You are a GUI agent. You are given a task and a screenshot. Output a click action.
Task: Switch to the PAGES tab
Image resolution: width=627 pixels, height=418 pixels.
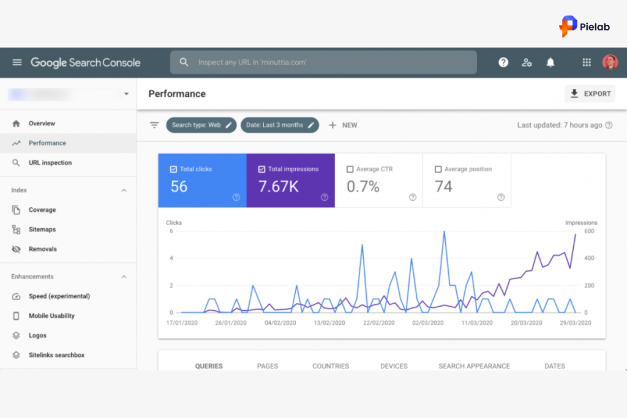(268, 365)
